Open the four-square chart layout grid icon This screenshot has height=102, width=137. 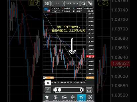pos(47,3)
